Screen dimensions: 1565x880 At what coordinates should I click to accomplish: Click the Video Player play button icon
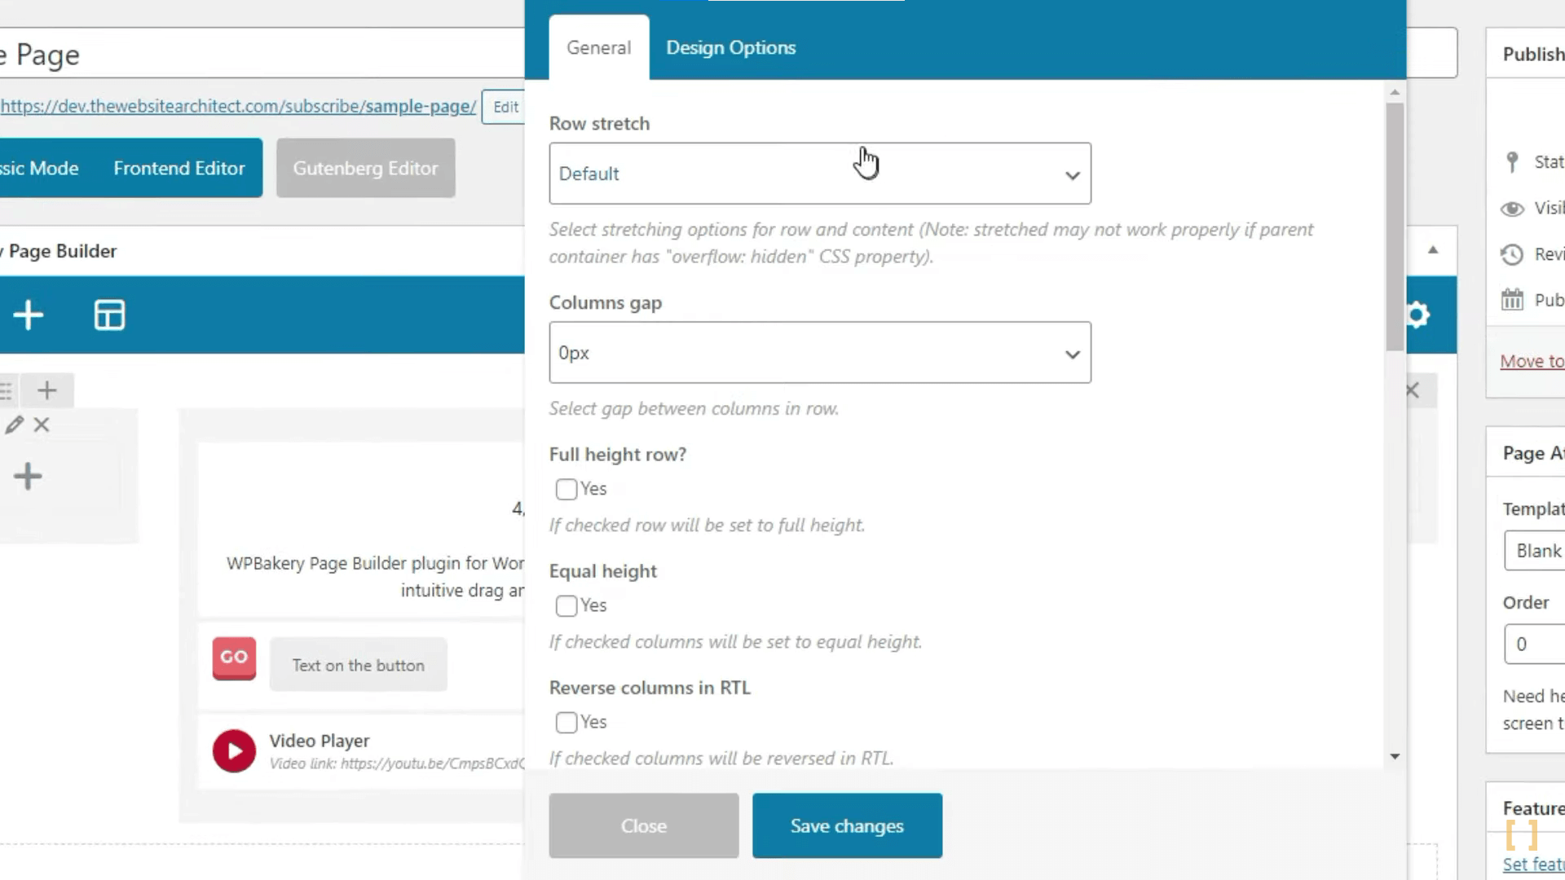click(232, 749)
